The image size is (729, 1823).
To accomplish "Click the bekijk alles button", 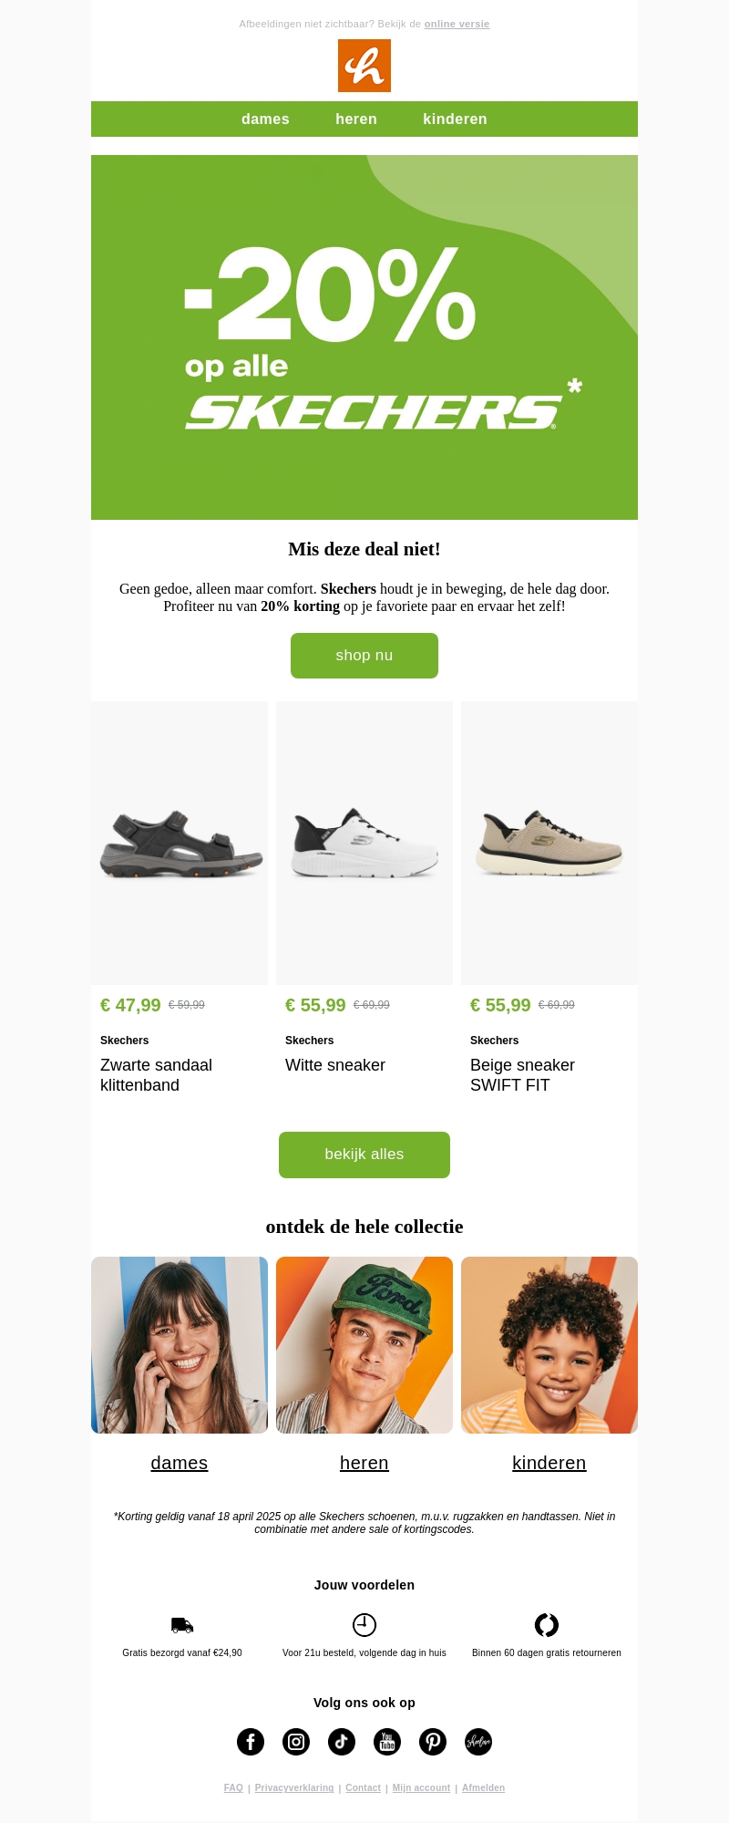I will click(x=364, y=1155).
